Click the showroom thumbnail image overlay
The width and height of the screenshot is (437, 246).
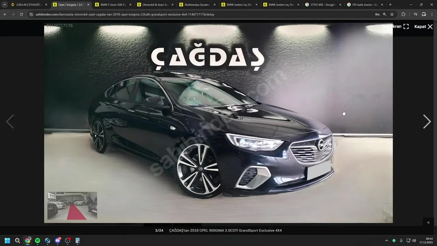pos(72,205)
